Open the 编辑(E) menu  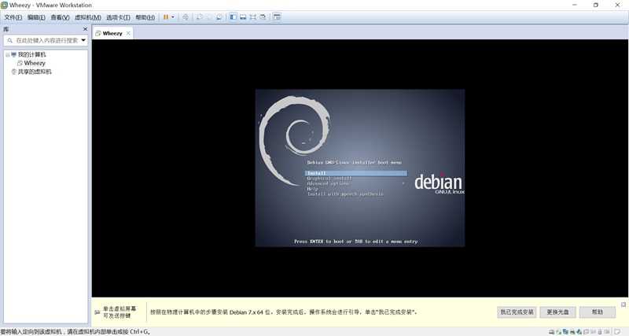pos(36,17)
